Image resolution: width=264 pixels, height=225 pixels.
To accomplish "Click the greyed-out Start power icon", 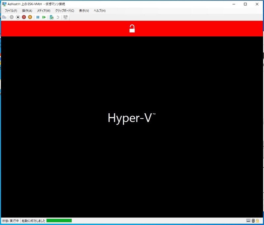I will [x=12, y=17].
